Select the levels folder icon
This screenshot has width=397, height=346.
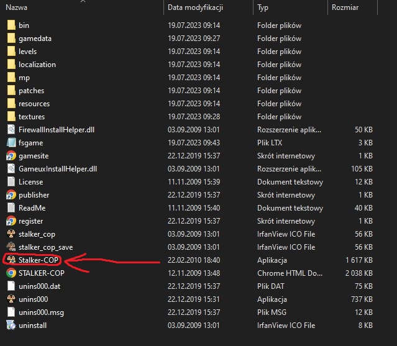pos(11,52)
